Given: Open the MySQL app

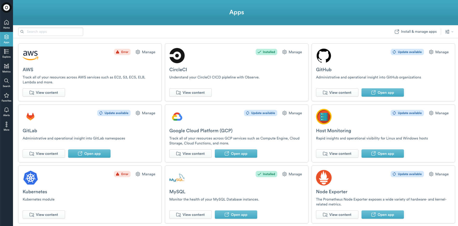Looking at the screenshot, I should pyautogui.click(x=236, y=215).
